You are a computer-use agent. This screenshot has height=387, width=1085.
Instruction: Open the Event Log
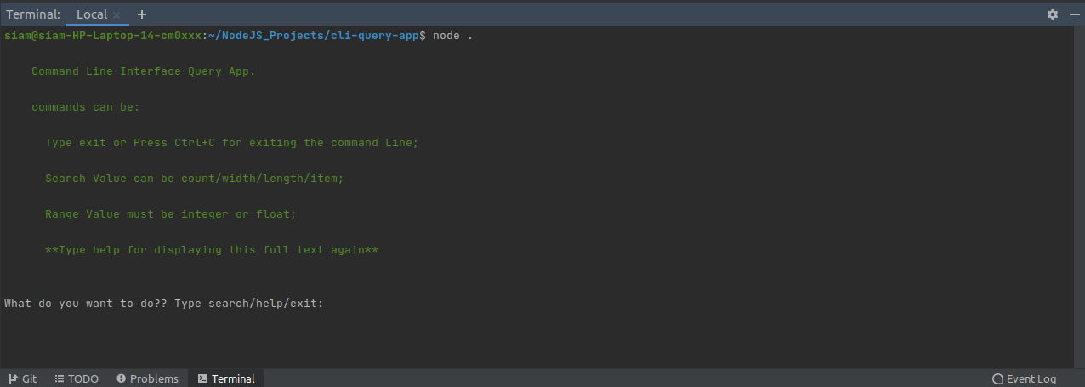point(1025,378)
